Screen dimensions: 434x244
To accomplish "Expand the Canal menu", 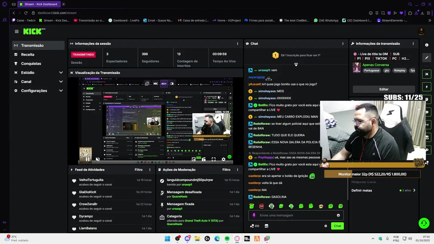I will pos(61,82).
